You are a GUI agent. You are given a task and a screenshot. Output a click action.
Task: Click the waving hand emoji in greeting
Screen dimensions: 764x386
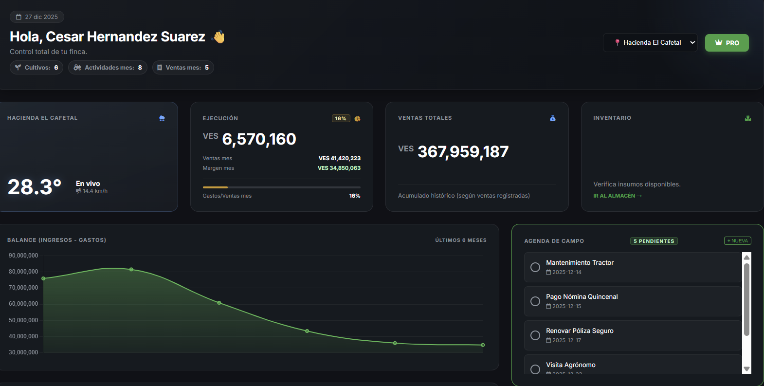[x=218, y=37]
